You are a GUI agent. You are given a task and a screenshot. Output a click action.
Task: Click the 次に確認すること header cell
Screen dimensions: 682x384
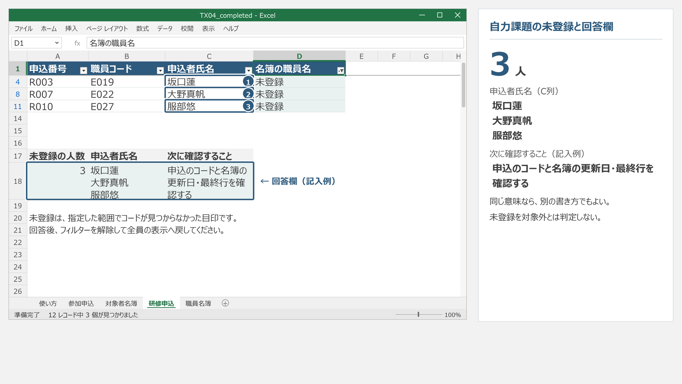click(209, 156)
